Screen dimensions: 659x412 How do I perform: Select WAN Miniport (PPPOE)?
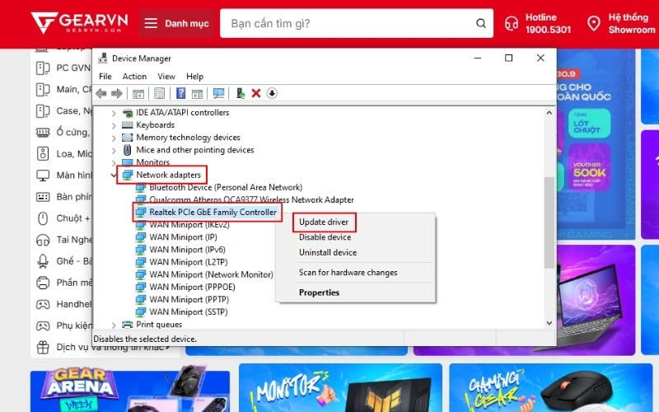192,287
